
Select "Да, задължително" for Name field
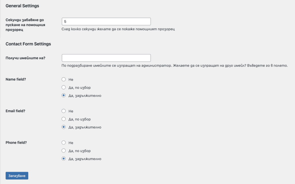point(63,95)
